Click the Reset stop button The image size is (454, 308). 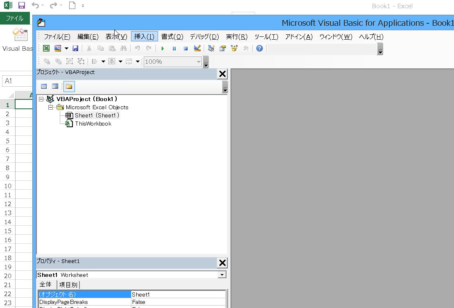tap(185, 48)
